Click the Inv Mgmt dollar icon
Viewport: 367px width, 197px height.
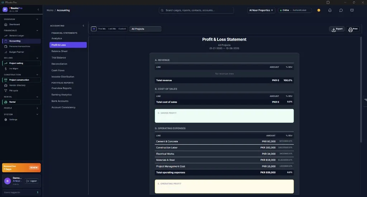coord(6,69)
